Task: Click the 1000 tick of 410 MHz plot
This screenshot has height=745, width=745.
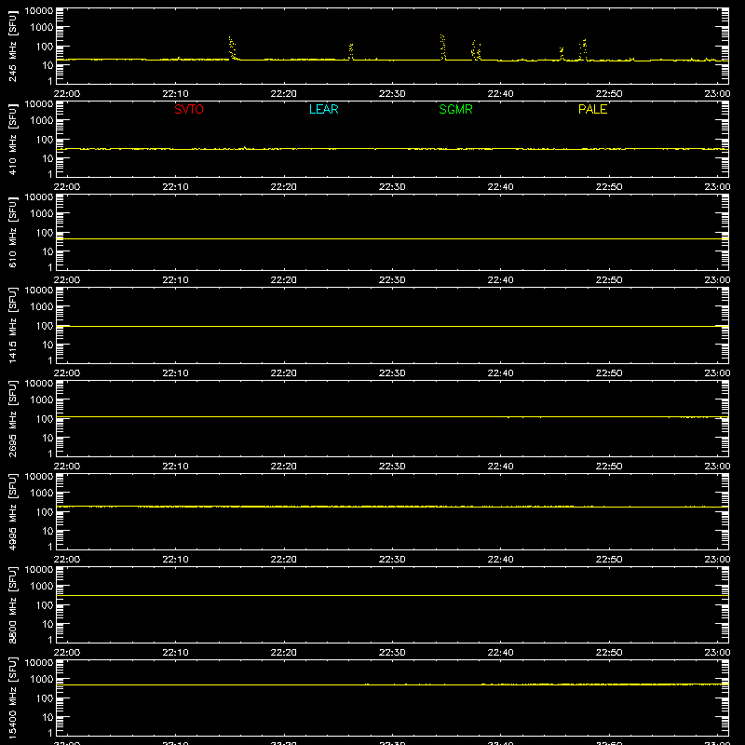Action: pyautogui.click(x=42, y=121)
